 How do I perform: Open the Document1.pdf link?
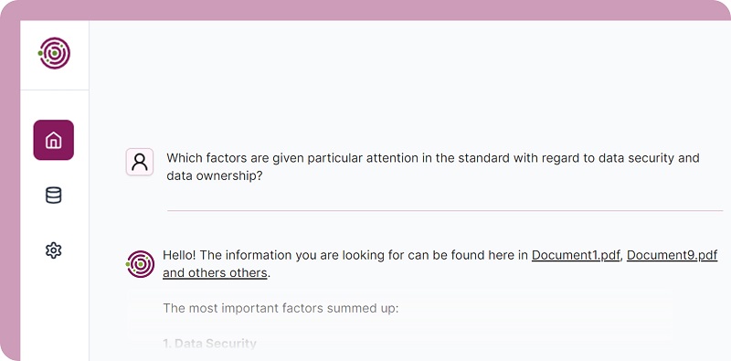[576, 255]
